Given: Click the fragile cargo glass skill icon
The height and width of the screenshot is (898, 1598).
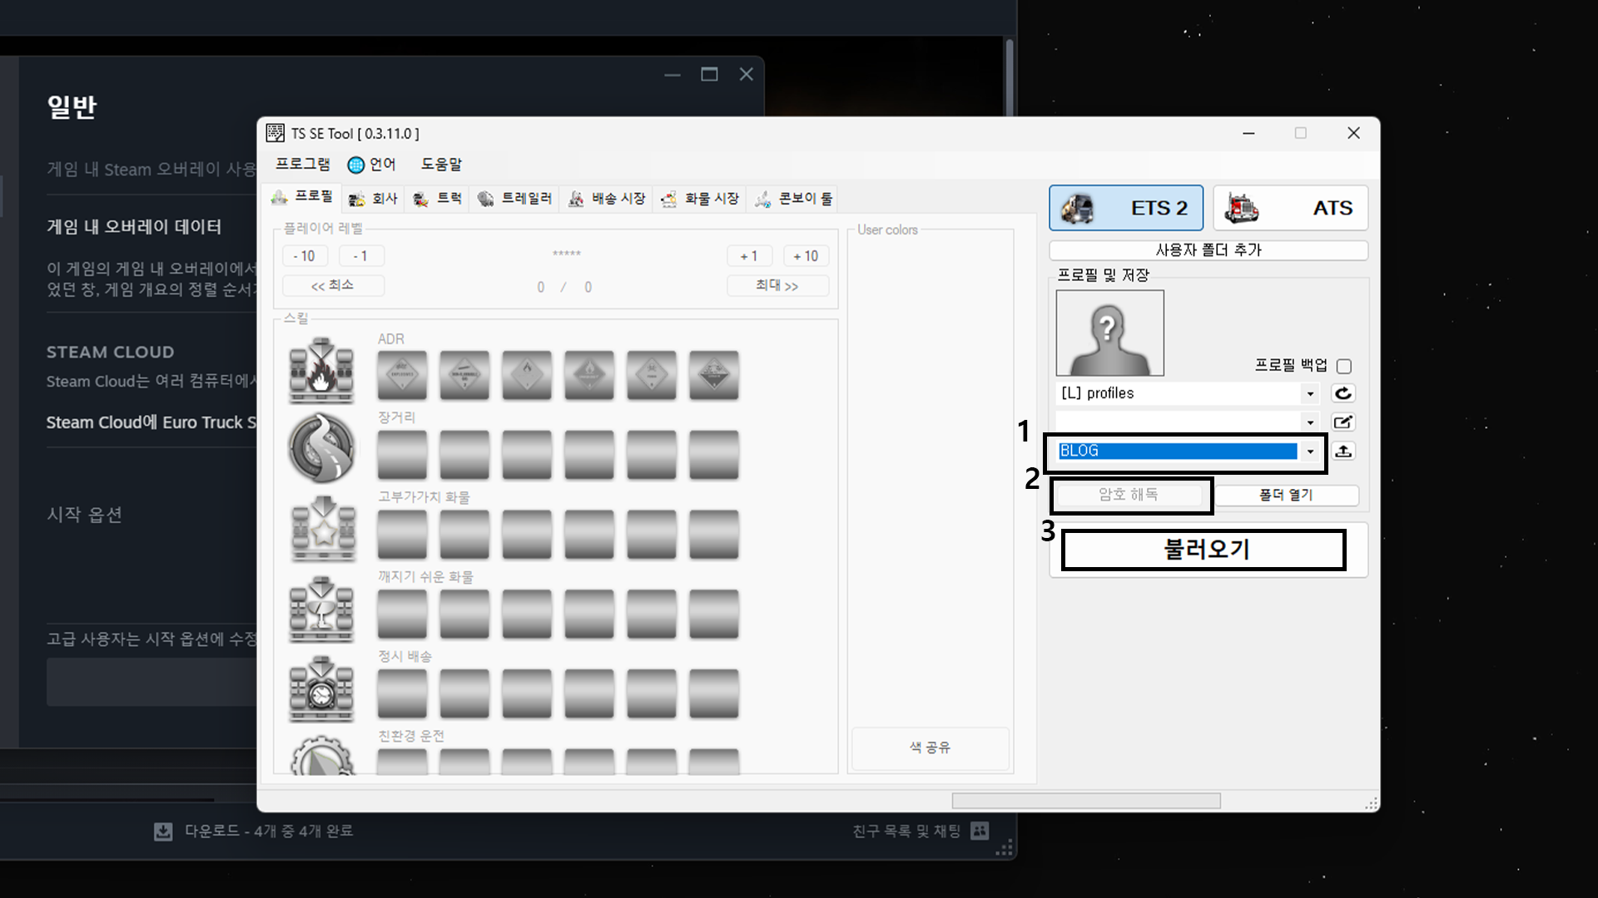Looking at the screenshot, I should point(321,610).
